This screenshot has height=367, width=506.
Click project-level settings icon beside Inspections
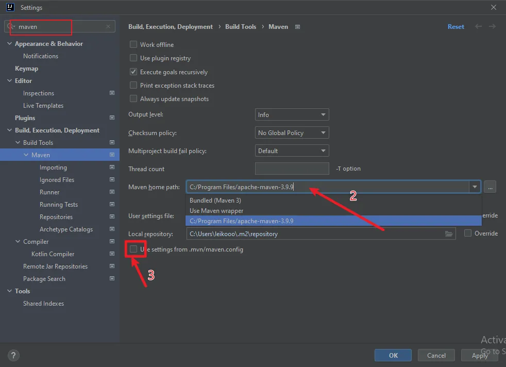pyautogui.click(x=112, y=93)
